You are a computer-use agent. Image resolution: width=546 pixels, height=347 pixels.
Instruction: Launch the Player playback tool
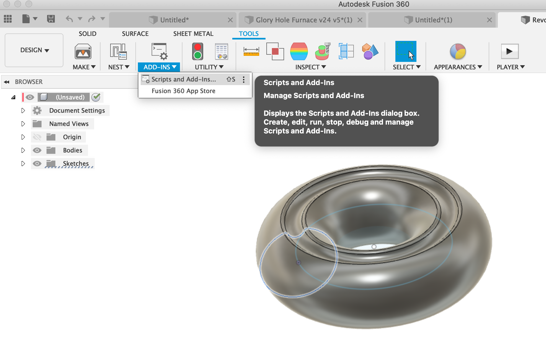[509, 51]
